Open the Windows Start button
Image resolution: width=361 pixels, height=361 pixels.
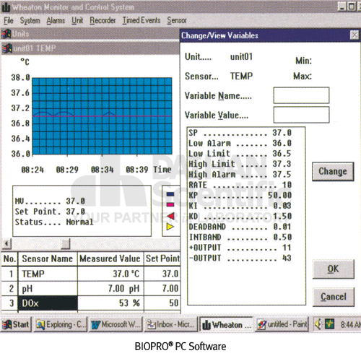16,325
